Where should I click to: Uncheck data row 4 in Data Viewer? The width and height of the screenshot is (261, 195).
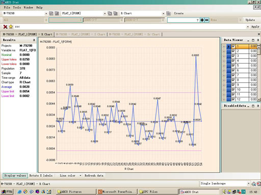point(233,60)
